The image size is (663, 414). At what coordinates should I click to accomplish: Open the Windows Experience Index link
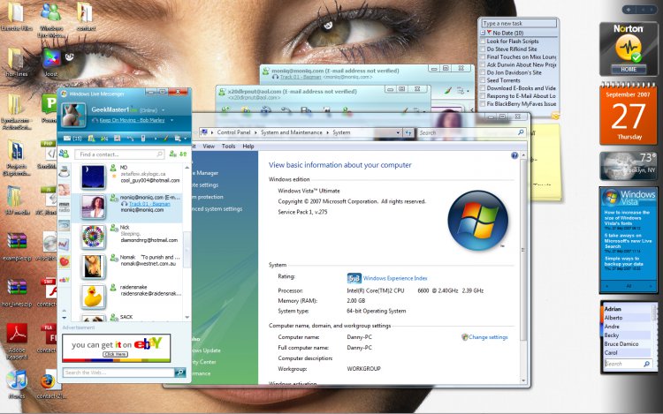click(x=395, y=278)
